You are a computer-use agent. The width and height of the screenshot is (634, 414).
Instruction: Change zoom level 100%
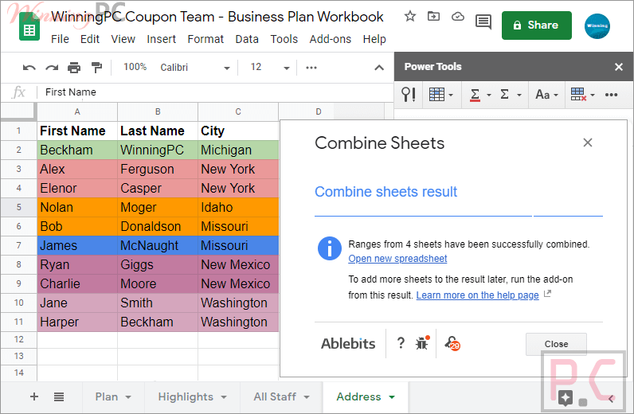pos(135,67)
